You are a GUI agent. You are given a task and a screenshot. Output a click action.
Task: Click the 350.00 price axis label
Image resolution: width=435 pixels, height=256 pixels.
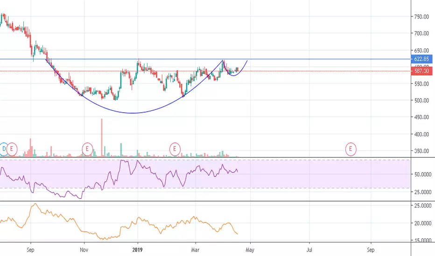[x=421, y=151]
